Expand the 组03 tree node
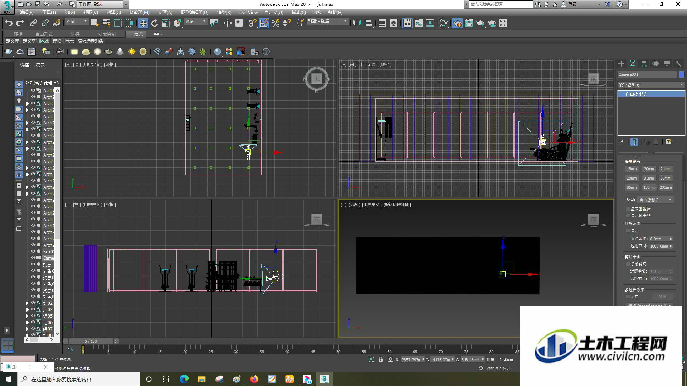 point(28,310)
